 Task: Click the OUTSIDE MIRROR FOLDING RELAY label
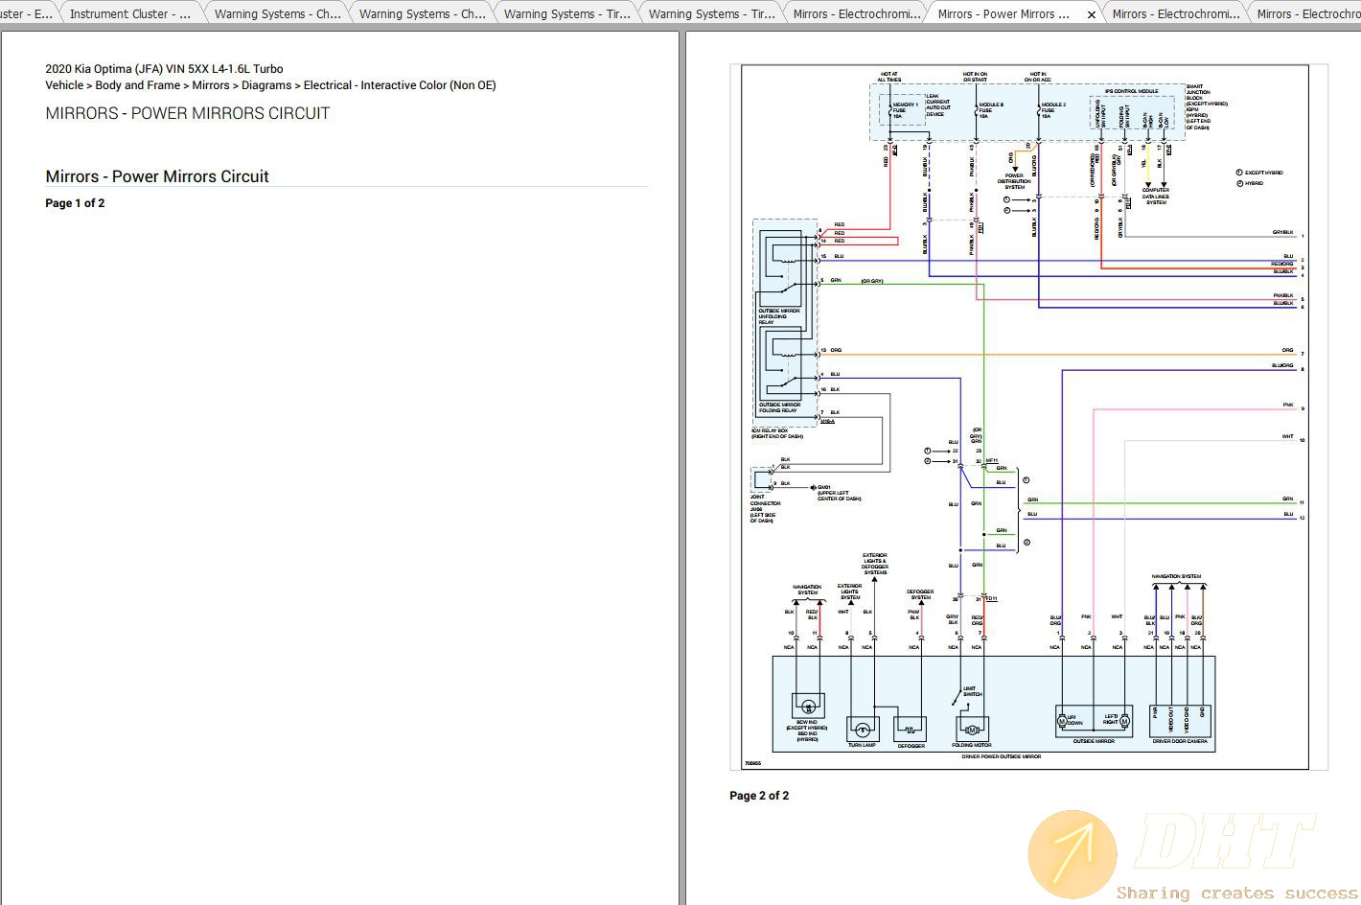pos(779,407)
